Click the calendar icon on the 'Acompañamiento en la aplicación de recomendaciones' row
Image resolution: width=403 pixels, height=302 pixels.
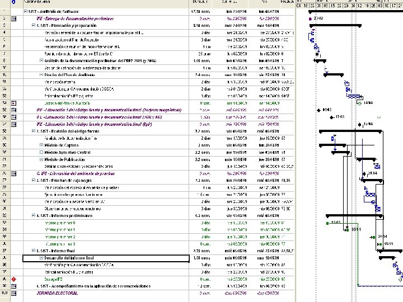(13, 286)
